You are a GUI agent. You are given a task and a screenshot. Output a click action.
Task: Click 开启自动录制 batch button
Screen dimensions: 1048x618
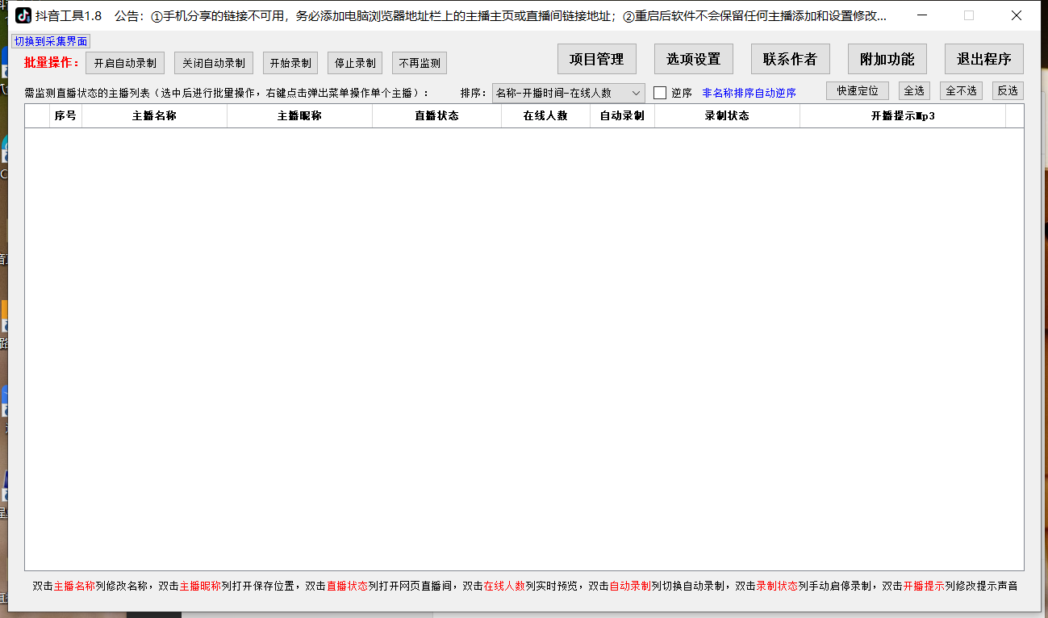point(125,63)
